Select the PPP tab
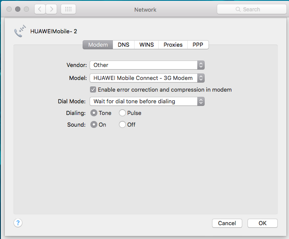The width and height of the screenshot is (289, 239). tap(198, 45)
